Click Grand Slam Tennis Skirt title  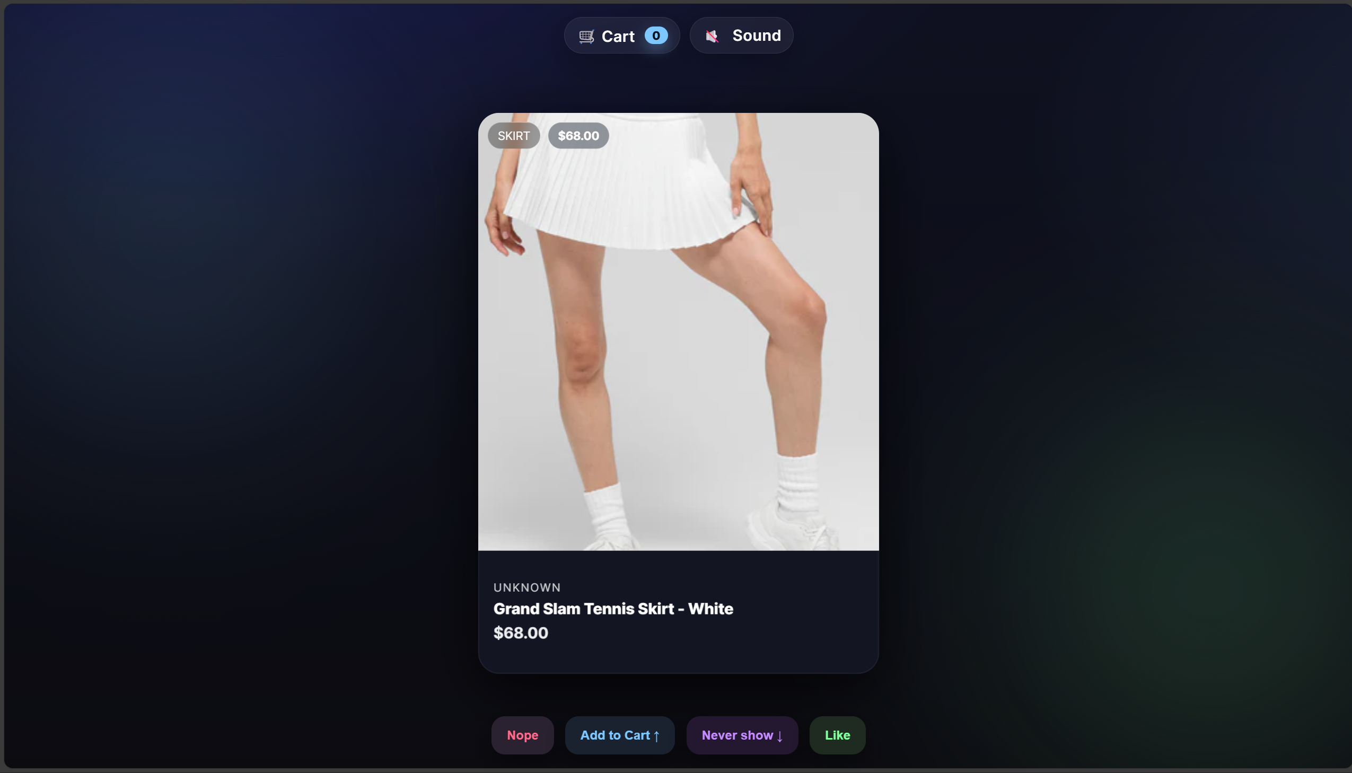coord(613,609)
